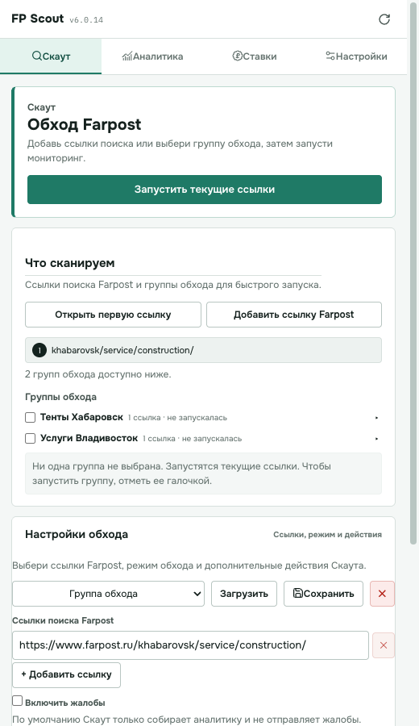
Task: Open the Скаут tab
Action: [51, 56]
